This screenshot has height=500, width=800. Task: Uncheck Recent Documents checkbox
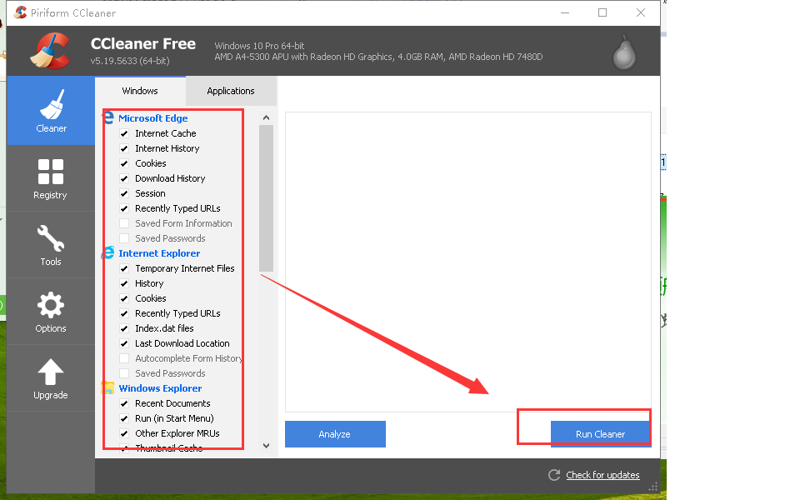(x=124, y=403)
